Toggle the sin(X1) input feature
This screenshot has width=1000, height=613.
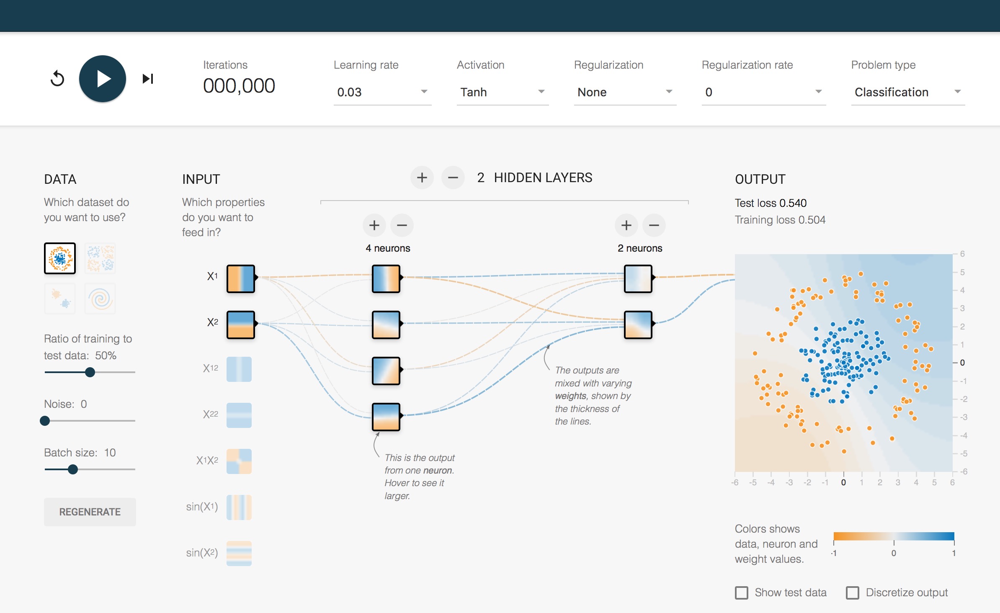(x=239, y=507)
